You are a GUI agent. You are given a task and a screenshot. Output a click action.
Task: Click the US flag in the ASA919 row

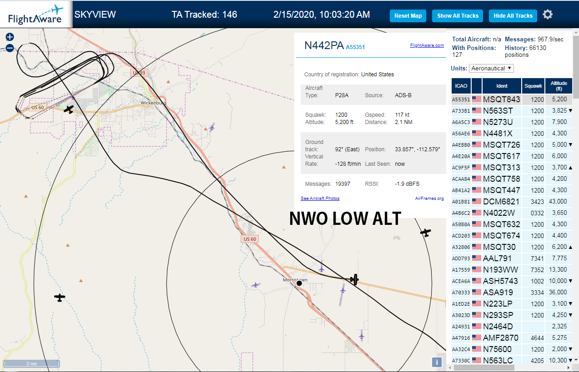click(477, 293)
